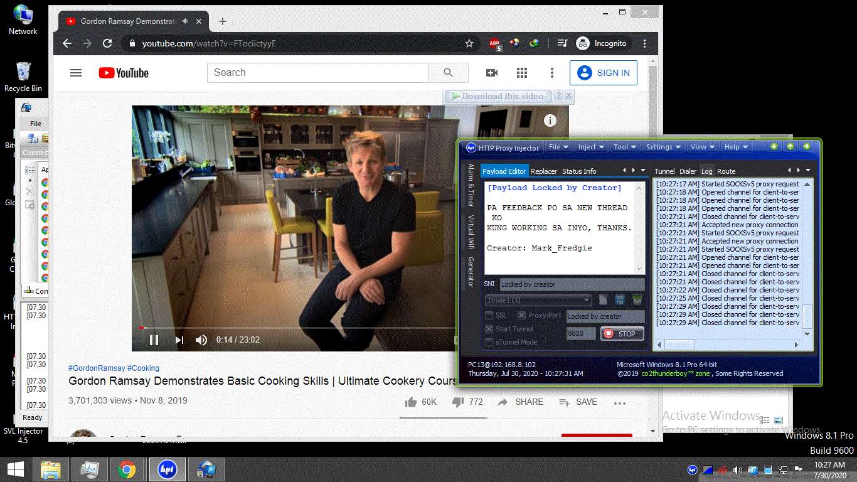857x482 pixels.
Task: Click the SHARE button under video
Action: (520, 402)
